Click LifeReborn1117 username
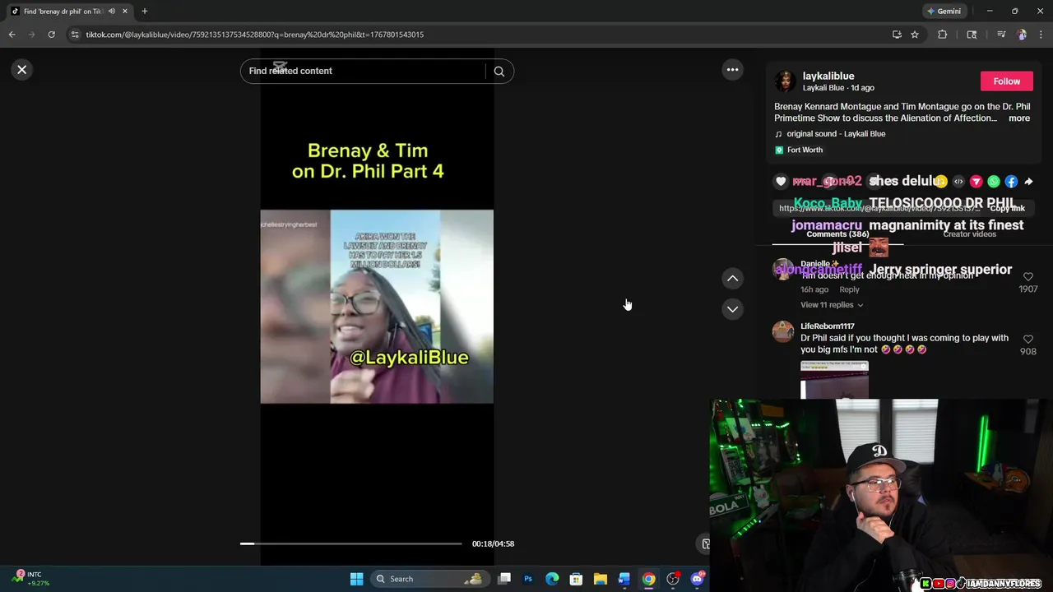Screen dimensions: 1053x592 click(828, 326)
